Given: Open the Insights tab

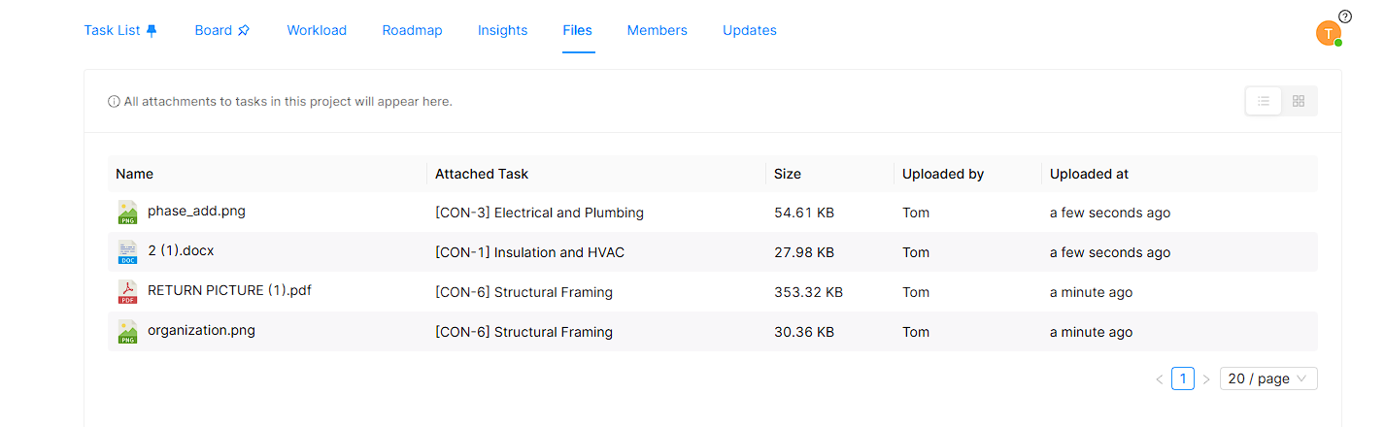Looking at the screenshot, I should (502, 30).
